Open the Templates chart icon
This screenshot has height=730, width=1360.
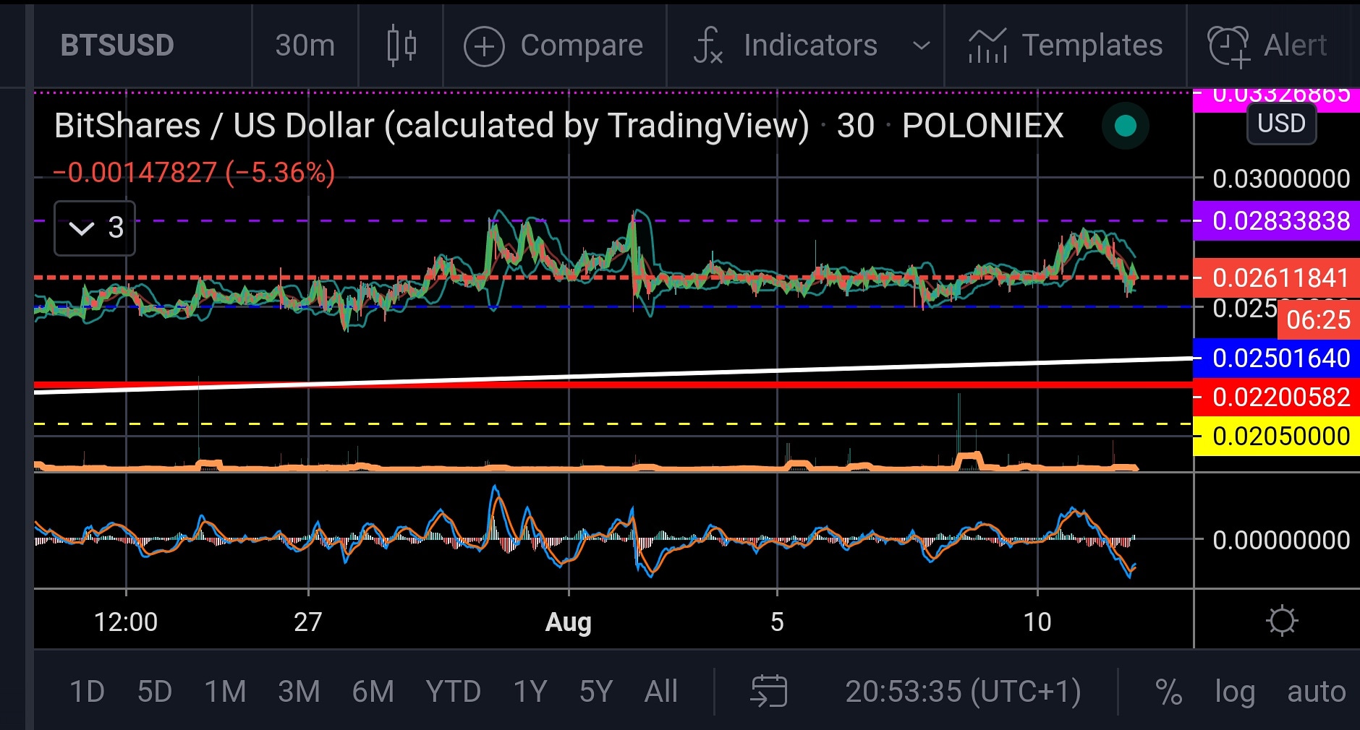click(x=987, y=46)
